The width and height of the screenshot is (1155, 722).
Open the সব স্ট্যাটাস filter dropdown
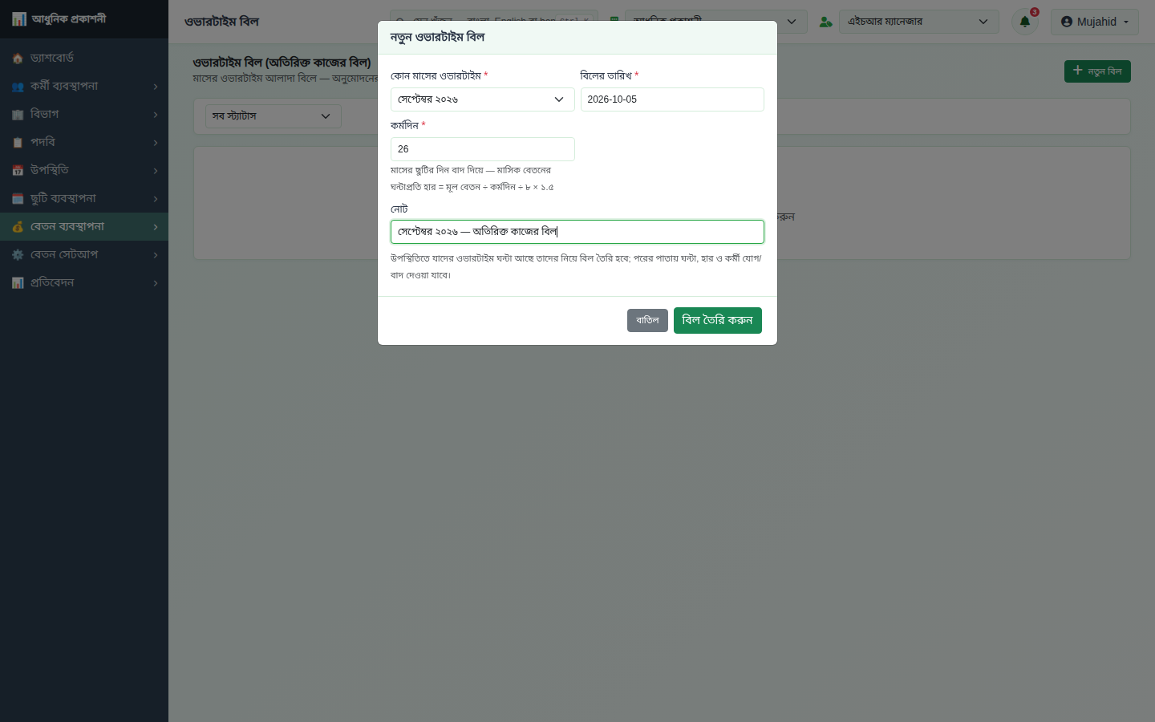tap(274, 116)
